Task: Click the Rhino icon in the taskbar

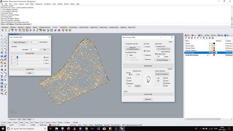Action: (x=122, y=128)
